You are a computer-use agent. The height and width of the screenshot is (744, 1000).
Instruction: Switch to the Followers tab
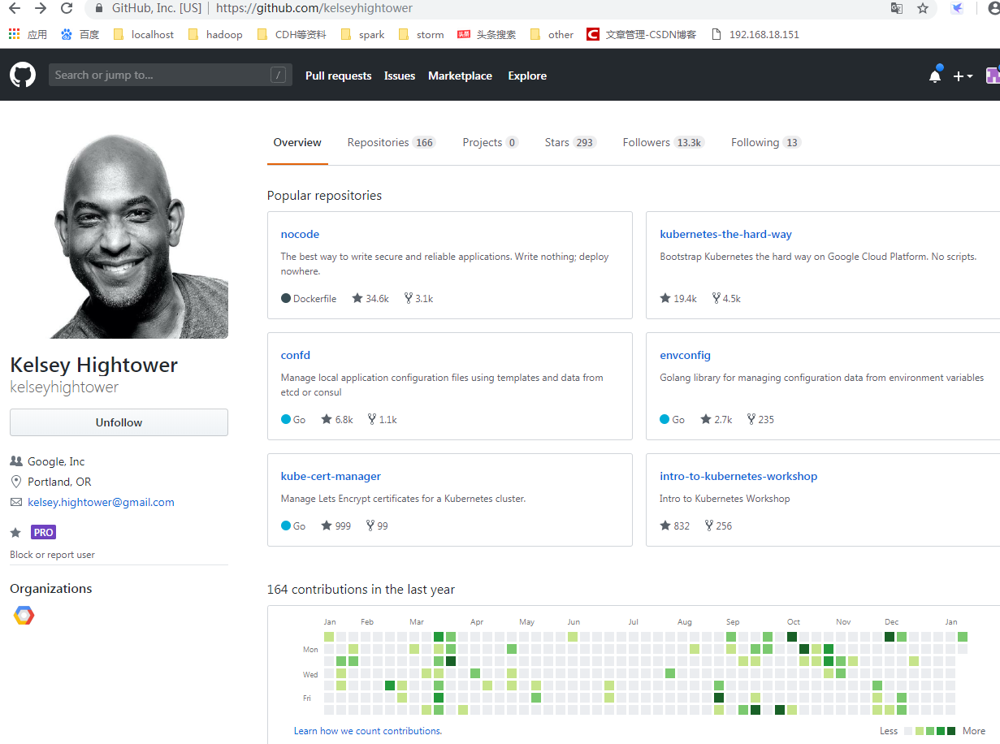664,142
